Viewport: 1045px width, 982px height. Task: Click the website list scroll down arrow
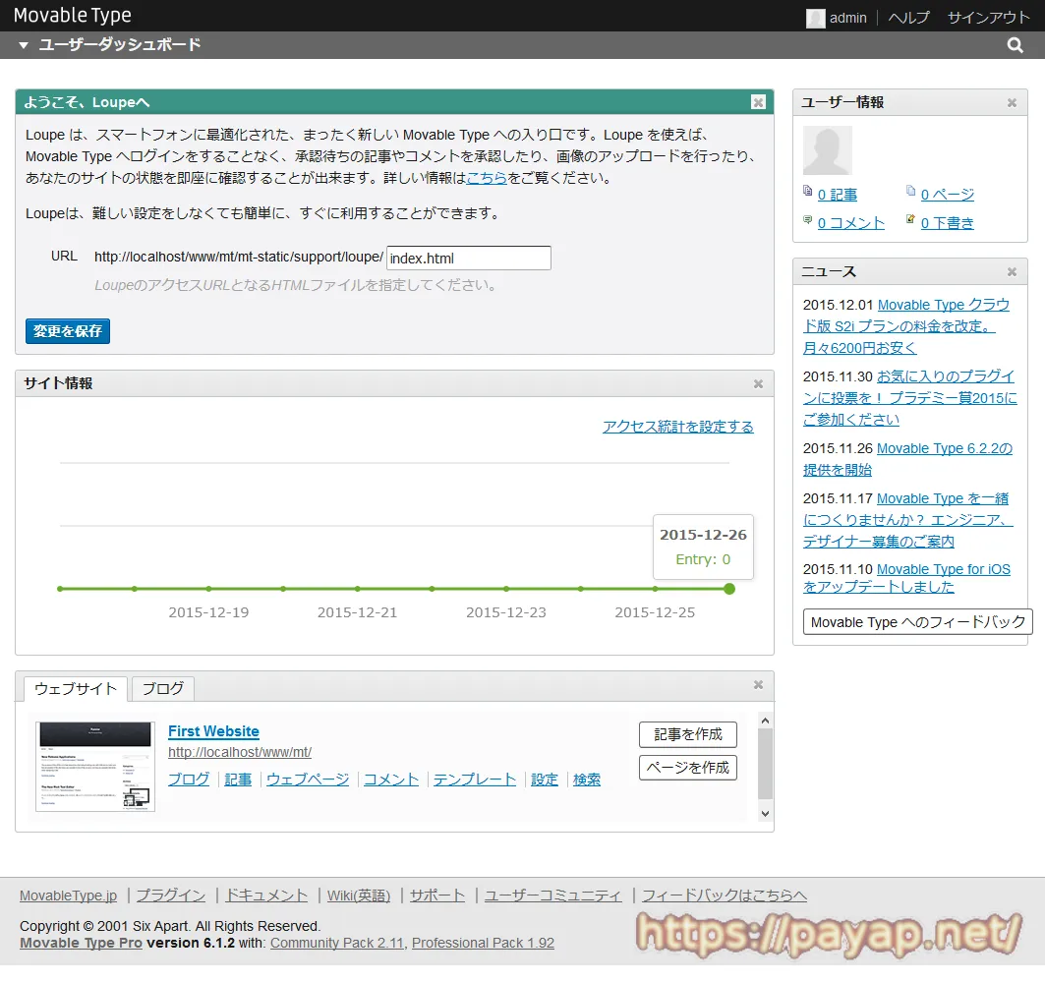point(765,814)
